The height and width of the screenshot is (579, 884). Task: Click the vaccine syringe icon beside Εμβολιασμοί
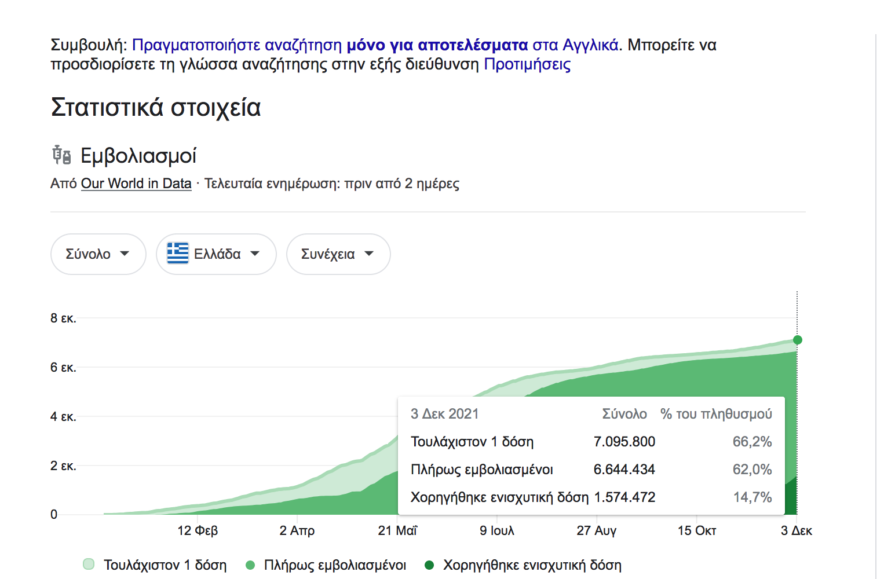[x=61, y=155]
